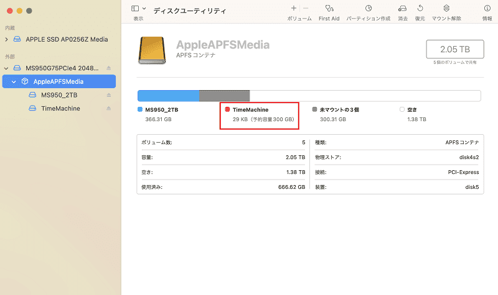Expand APPLE SSD AP0256Z Media row
Image resolution: width=498 pixels, height=295 pixels.
click(6, 39)
